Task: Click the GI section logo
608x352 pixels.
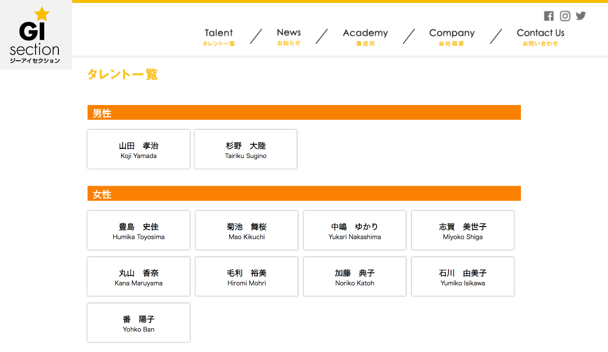Action: pos(35,35)
